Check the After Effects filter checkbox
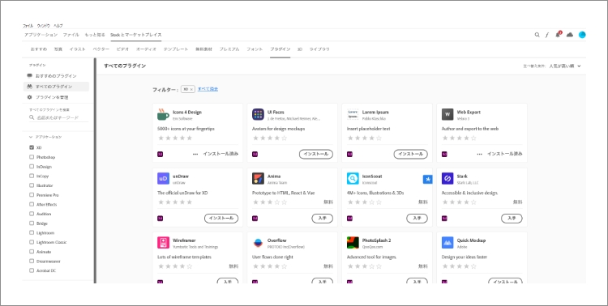This screenshot has height=306, width=608. click(32, 204)
